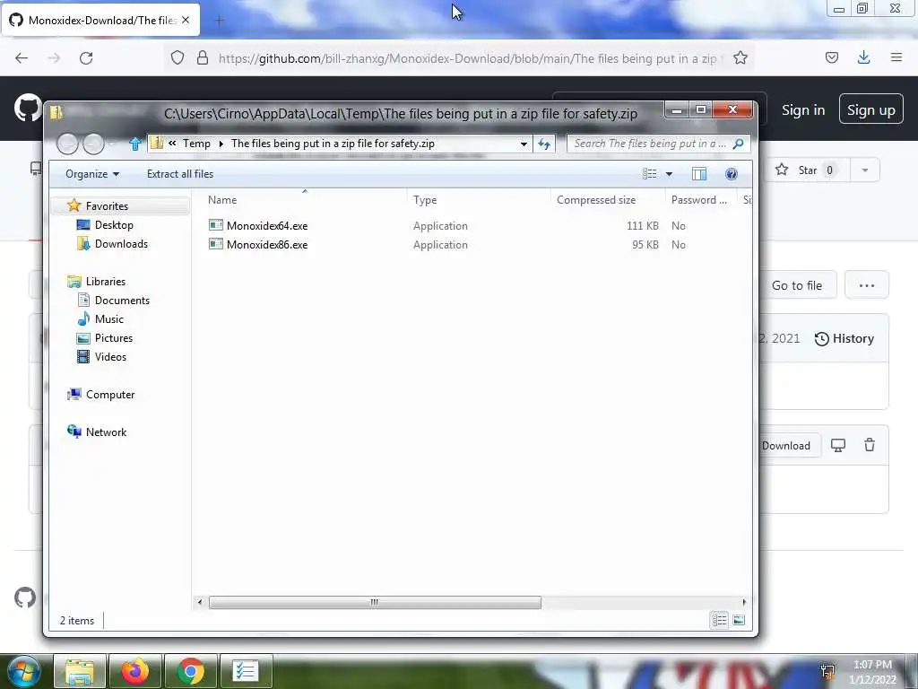Image resolution: width=918 pixels, height=689 pixels.
Task: Expand breadcrumb arrow after Temp
Action: coord(221,144)
